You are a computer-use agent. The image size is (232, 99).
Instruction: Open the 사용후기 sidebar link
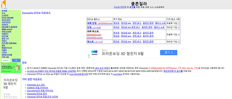pos(5,34)
